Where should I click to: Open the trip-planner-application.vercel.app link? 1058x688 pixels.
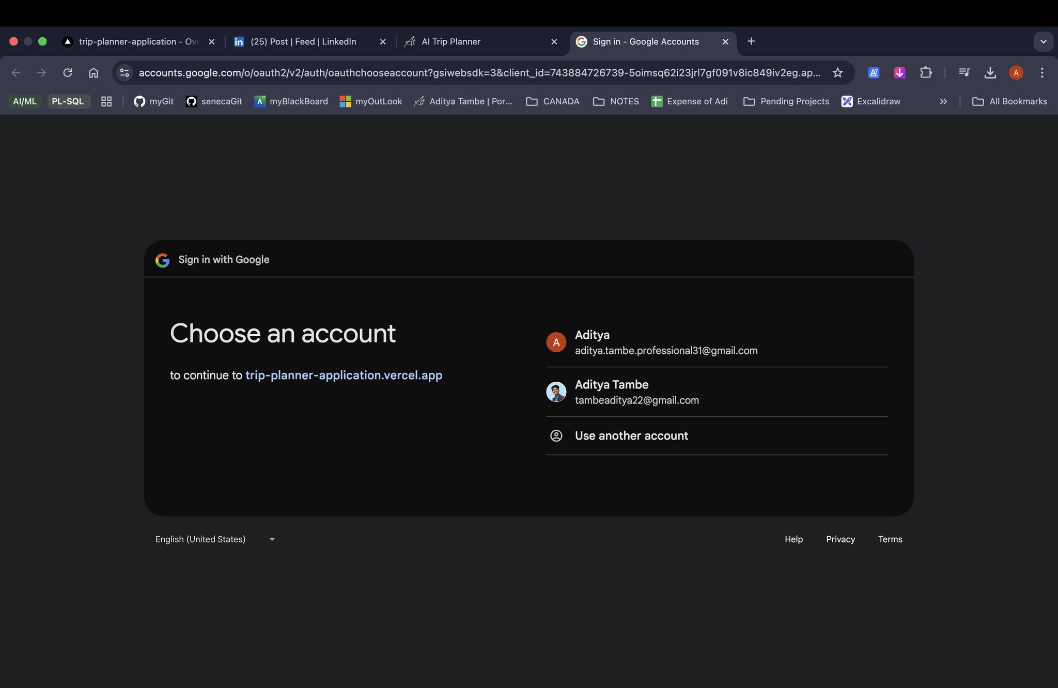pyautogui.click(x=344, y=376)
